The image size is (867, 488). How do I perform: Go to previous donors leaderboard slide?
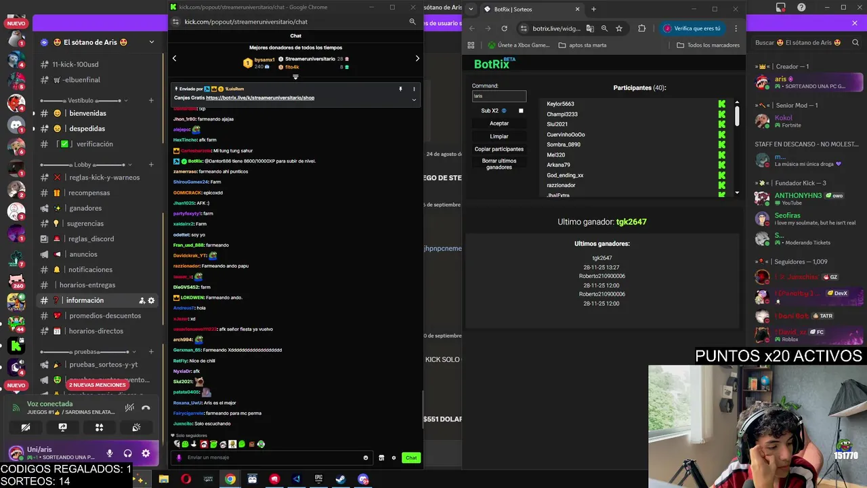[x=174, y=58]
